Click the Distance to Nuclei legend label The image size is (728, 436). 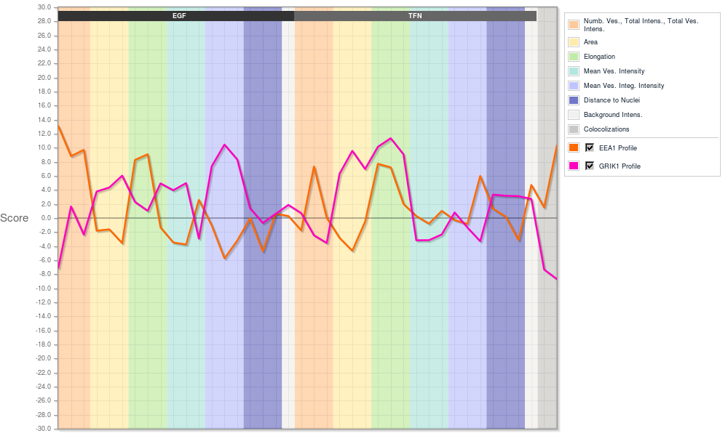coord(612,100)
